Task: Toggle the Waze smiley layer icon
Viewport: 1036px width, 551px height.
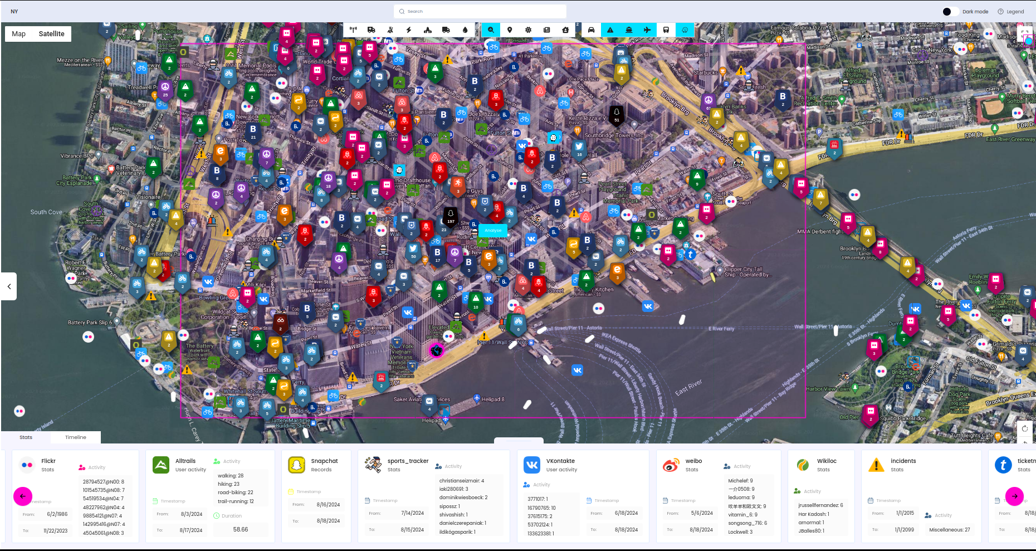Action: [x=685, y=30]
